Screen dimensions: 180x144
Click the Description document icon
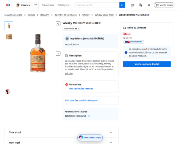(66, 56)
